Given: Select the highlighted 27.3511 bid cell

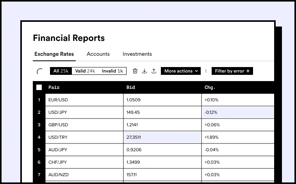Looking at the screenshot, I should [x=162, y=137].
